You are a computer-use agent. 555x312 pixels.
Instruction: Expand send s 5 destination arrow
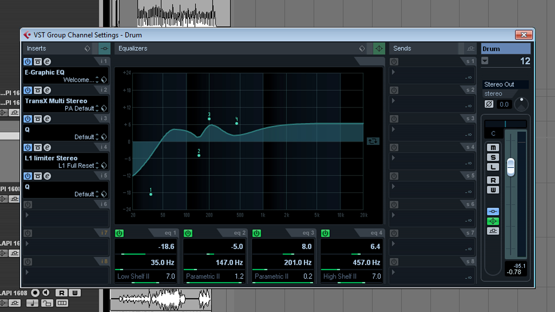[393, 186]
